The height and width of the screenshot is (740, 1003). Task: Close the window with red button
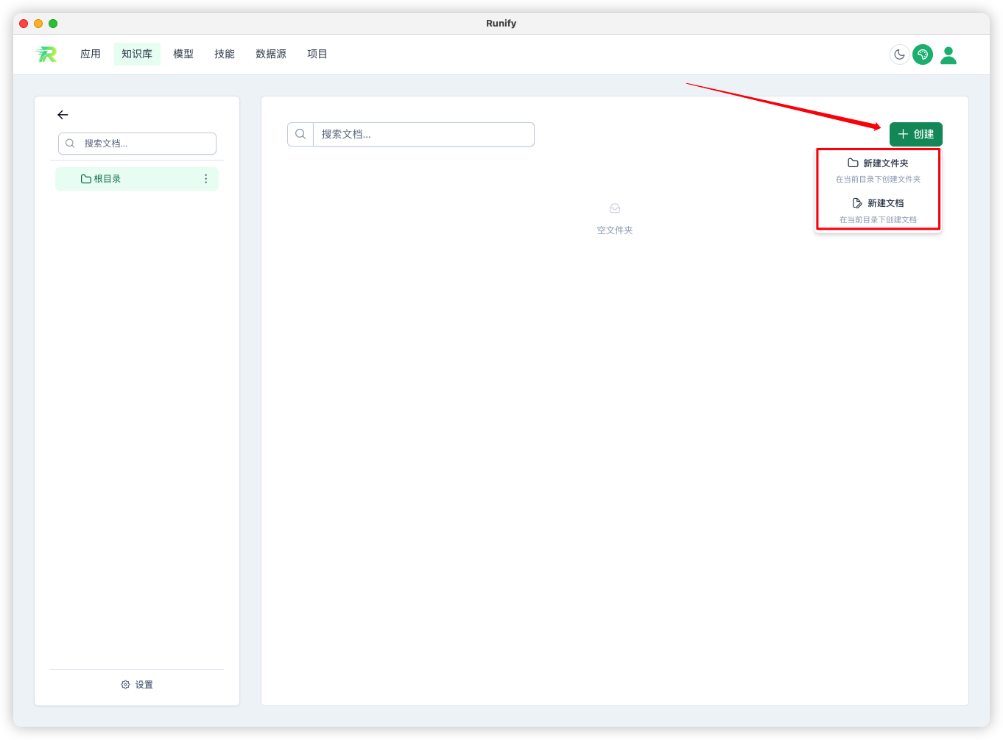24,24
